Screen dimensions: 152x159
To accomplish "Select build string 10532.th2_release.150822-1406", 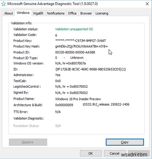I will click(106, 104).
